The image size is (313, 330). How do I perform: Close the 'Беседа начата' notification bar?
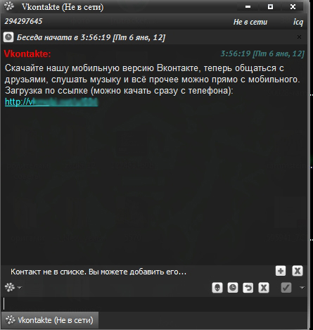[x=299, y=37]
